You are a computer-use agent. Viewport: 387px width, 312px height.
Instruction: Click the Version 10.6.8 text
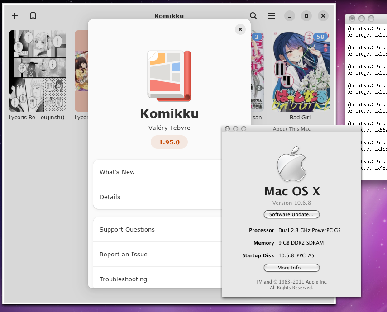coord(291,203)
